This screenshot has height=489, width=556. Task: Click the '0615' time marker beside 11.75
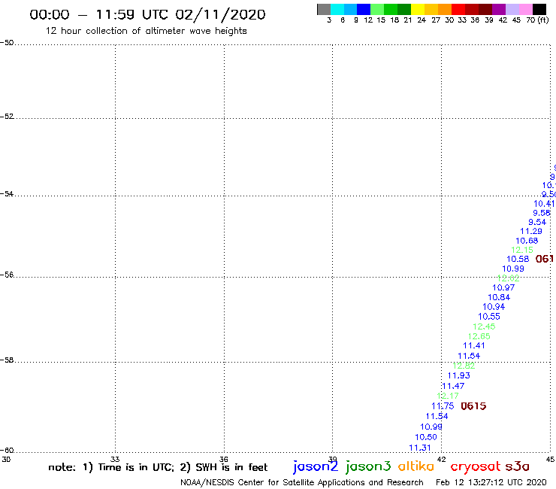pyautogui.click(x=473, y=406)
